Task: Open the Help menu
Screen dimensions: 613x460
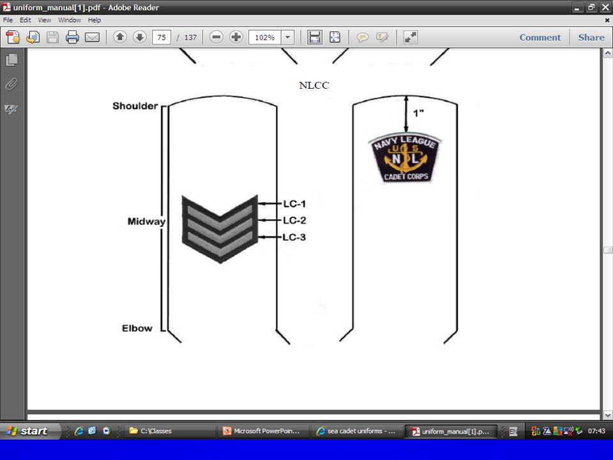Action: tap(95, 20)
